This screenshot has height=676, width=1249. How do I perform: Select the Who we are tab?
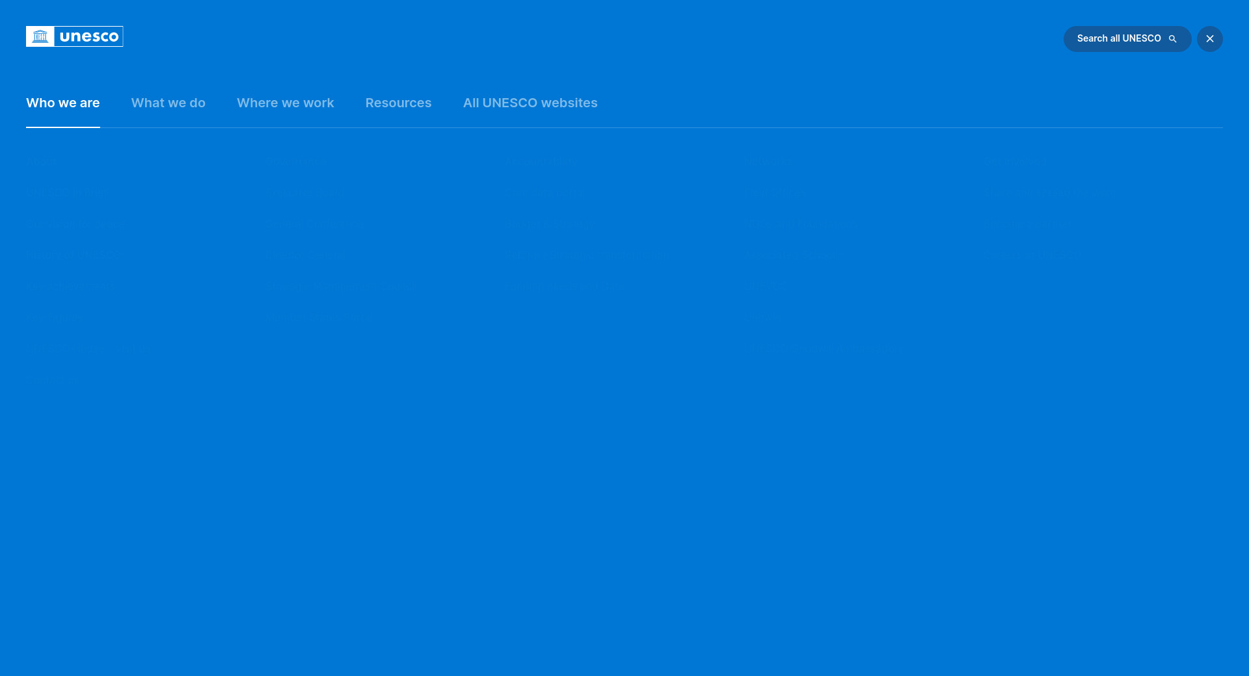tap(63, 103)
